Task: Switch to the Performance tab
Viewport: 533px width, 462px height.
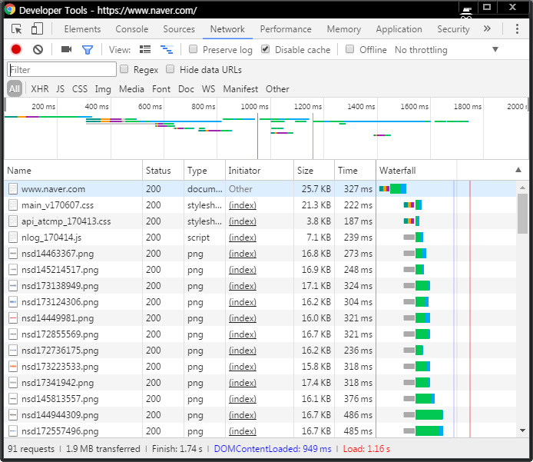Action: [x=286, y=29]
